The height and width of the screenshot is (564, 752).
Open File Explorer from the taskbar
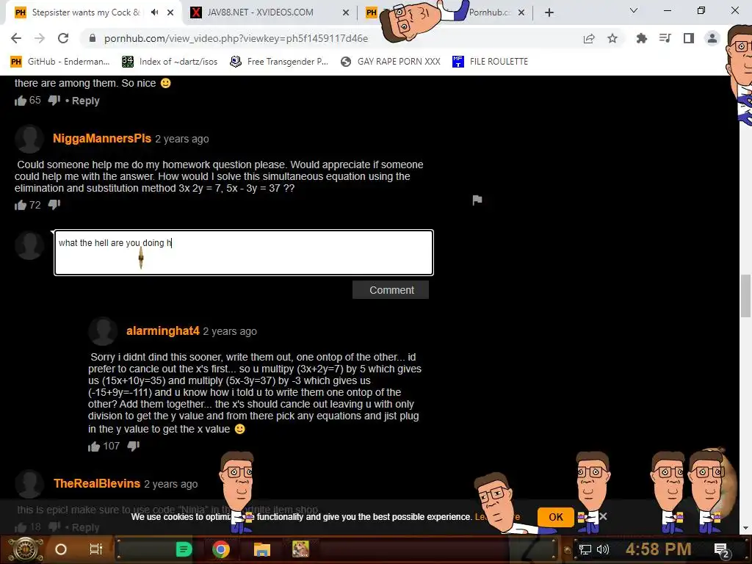pos(262,549)
